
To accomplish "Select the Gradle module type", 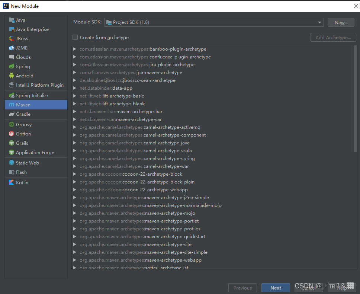I will pos(22,114).
